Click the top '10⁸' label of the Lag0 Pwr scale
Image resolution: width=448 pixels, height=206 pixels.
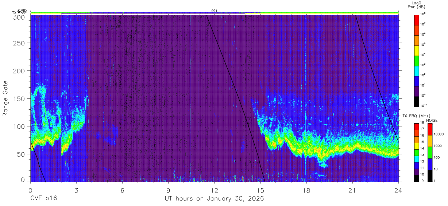pos(424,14)
